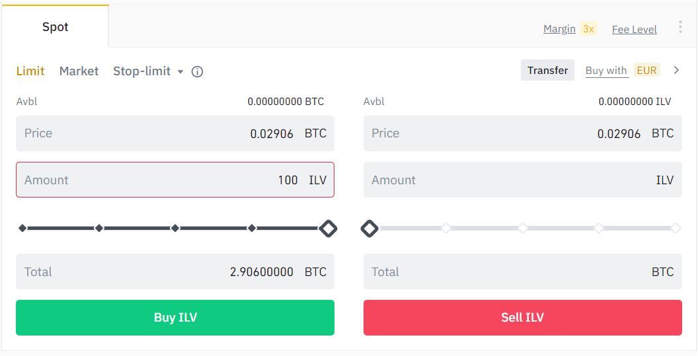Open the three-dot more options menu
Screen dimensions: 698x356
click(680, 27)
